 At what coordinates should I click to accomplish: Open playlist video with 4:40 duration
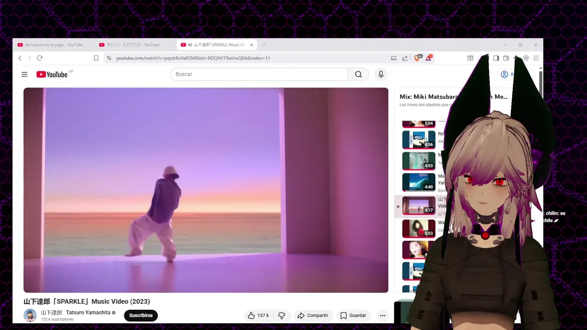pos(419,182)
